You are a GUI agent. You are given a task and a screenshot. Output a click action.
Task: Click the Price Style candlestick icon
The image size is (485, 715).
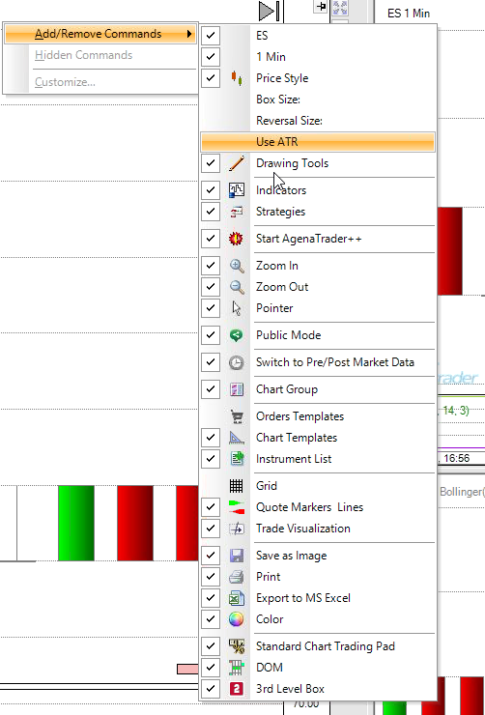[236, 78]
